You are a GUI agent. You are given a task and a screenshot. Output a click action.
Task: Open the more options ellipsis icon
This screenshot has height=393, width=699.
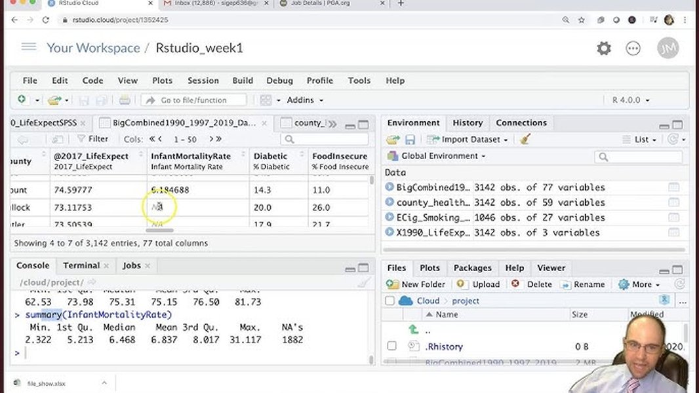[x=633, y=48]
